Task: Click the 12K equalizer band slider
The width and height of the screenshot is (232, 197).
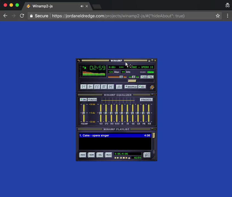Action: click(x=138, y=113)
